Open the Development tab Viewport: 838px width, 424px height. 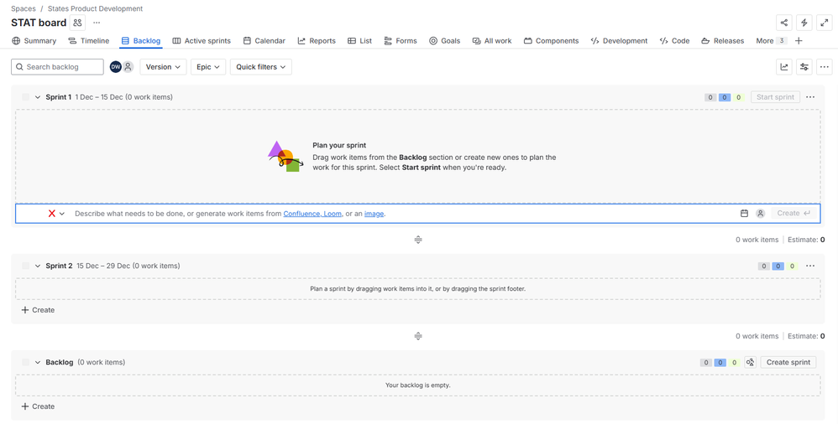619,40
